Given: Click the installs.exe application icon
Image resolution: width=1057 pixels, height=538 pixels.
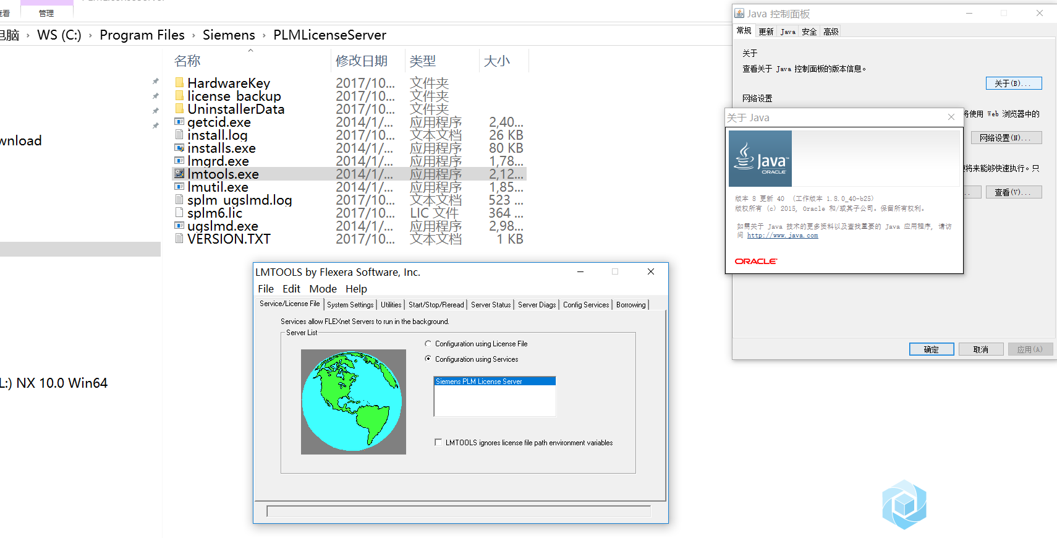Looking at the screenshot, I should click(x=179, y=148).
